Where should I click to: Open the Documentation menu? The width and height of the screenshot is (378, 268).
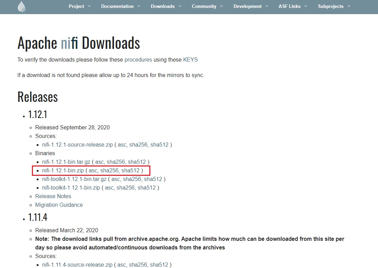point(117,7)
